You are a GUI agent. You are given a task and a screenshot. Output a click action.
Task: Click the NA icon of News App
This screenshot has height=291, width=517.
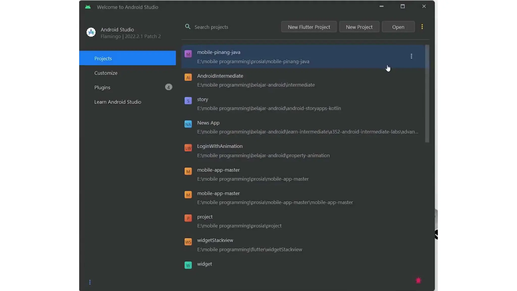(x=188, y=124)
